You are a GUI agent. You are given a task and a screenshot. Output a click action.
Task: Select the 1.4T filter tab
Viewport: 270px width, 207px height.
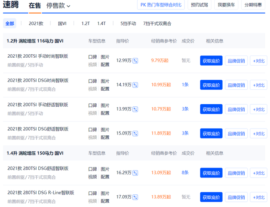click(x=101, y=23)
